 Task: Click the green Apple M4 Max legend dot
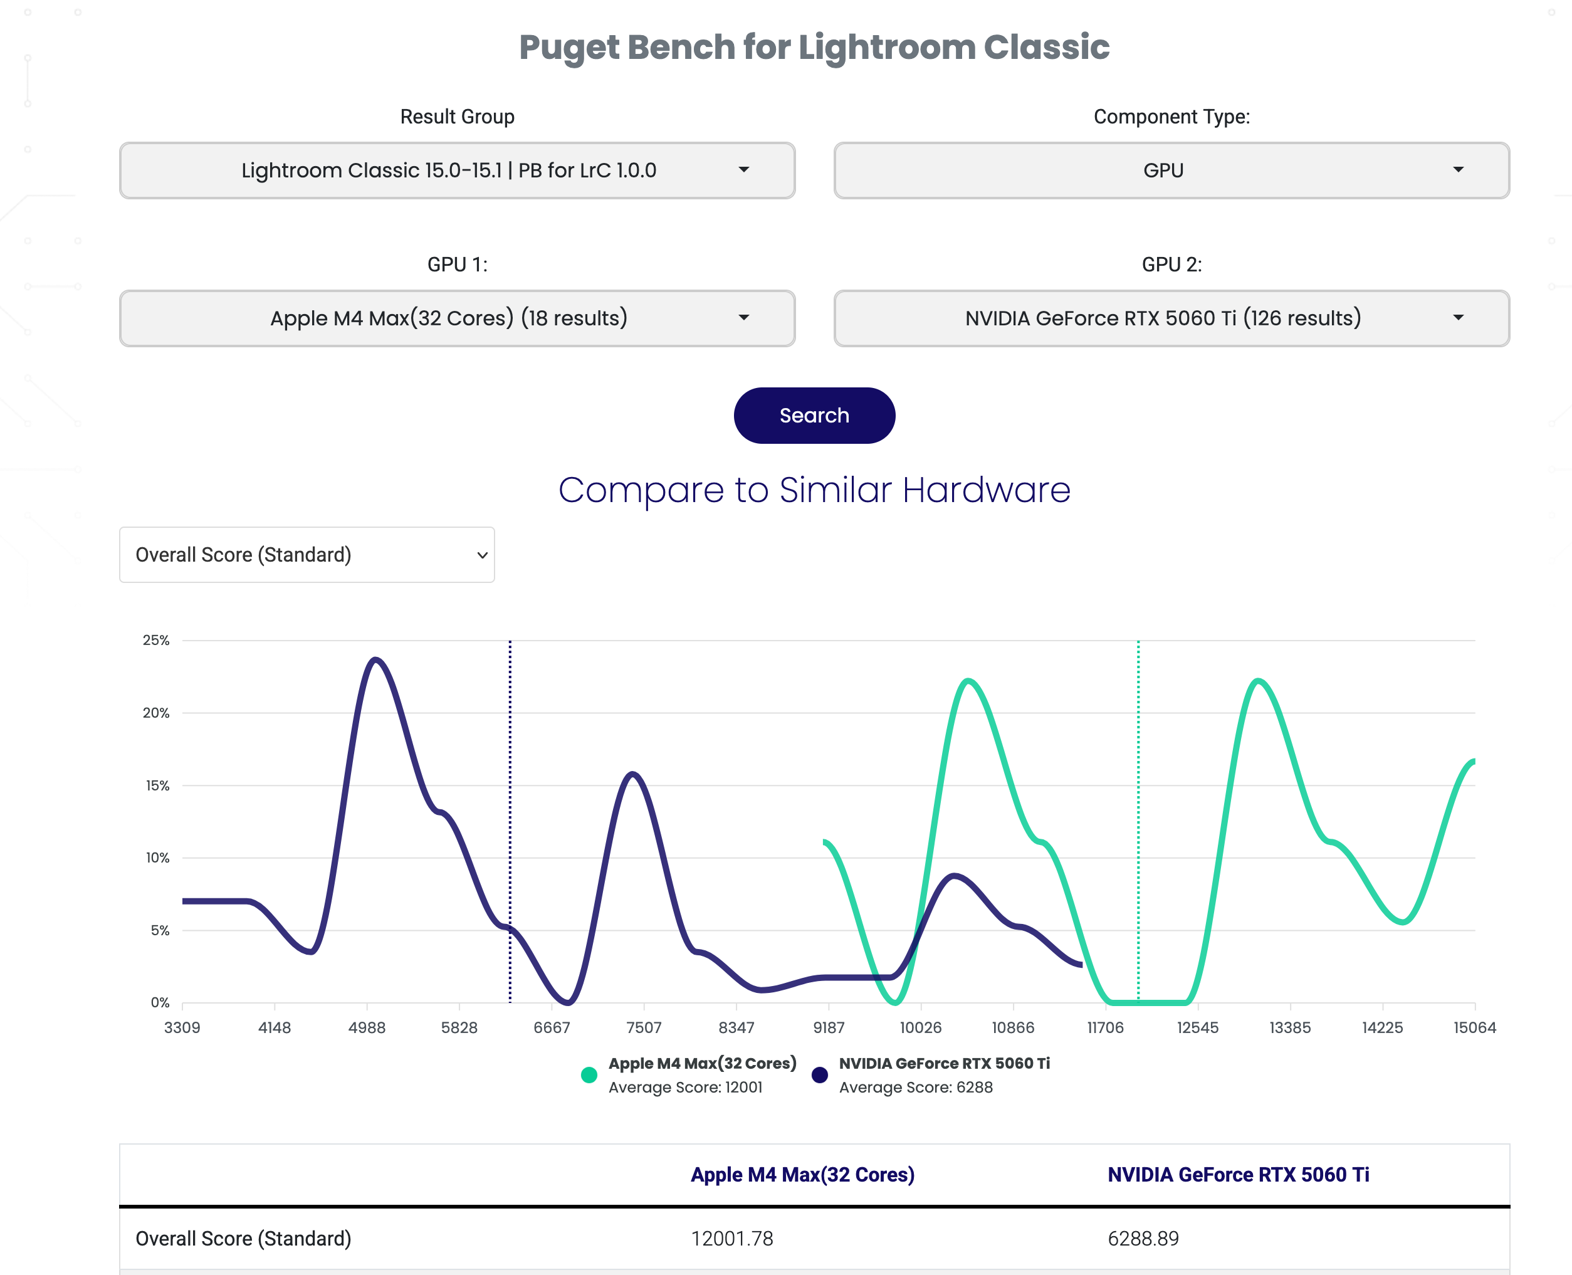click(x=589, y=1075)
